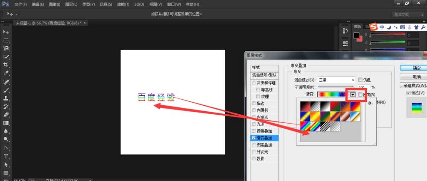Image resolution: width=427 pixels, height=181 pixels.
Task: Select the Gradient tool in the toolbox
Action: 6,123
